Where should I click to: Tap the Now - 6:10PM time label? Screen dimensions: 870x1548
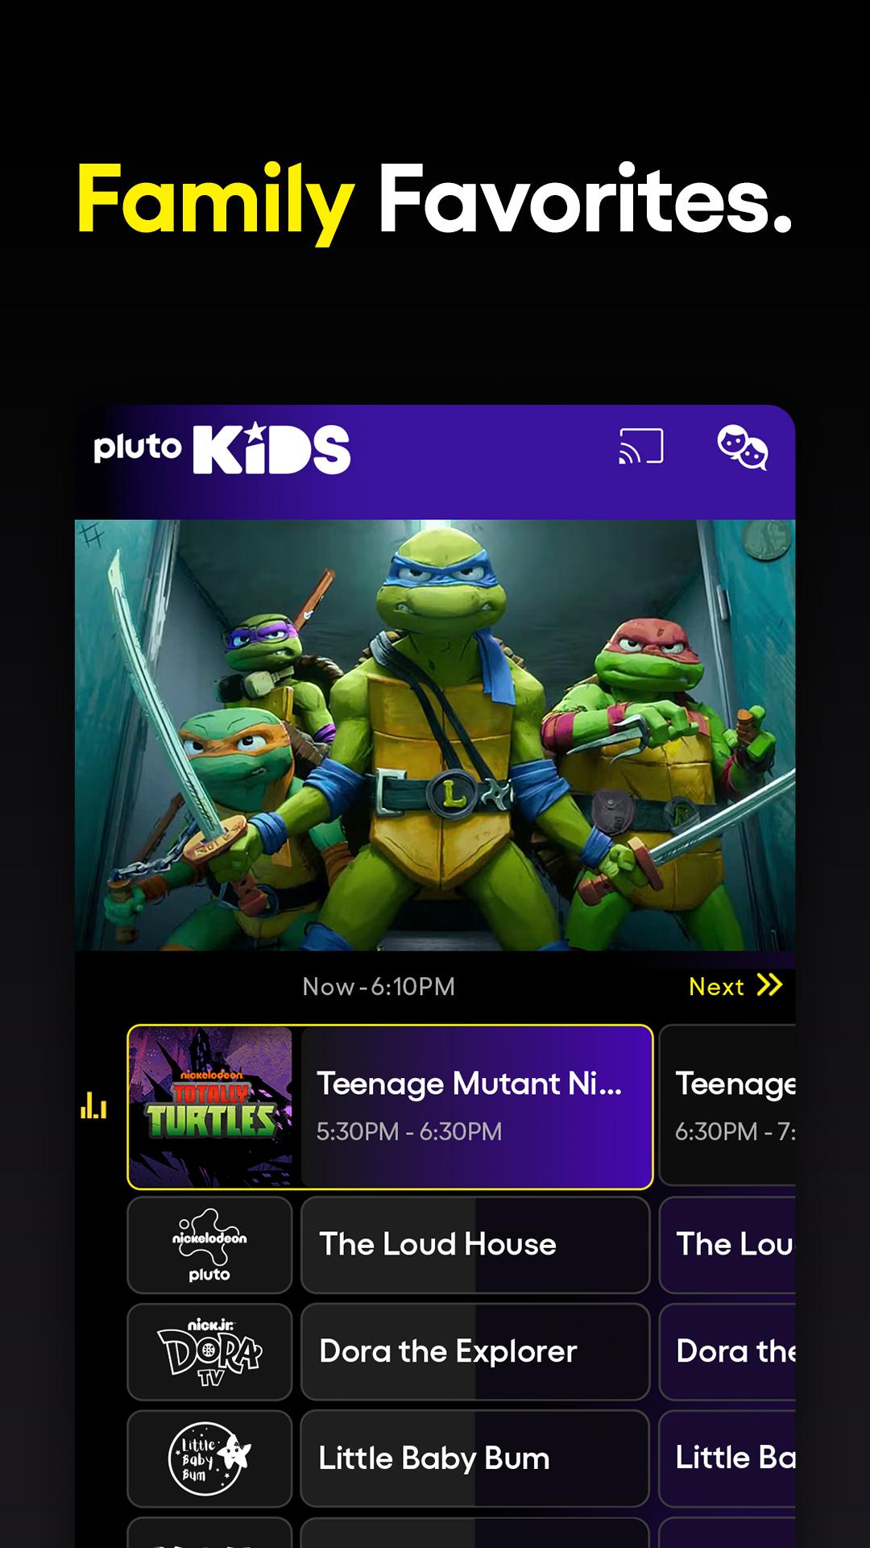pos(379,986)
